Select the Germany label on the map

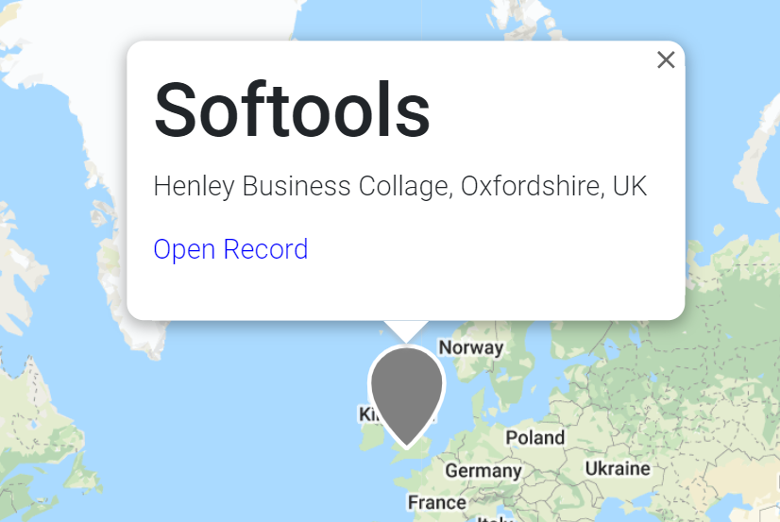coord(483,470)
